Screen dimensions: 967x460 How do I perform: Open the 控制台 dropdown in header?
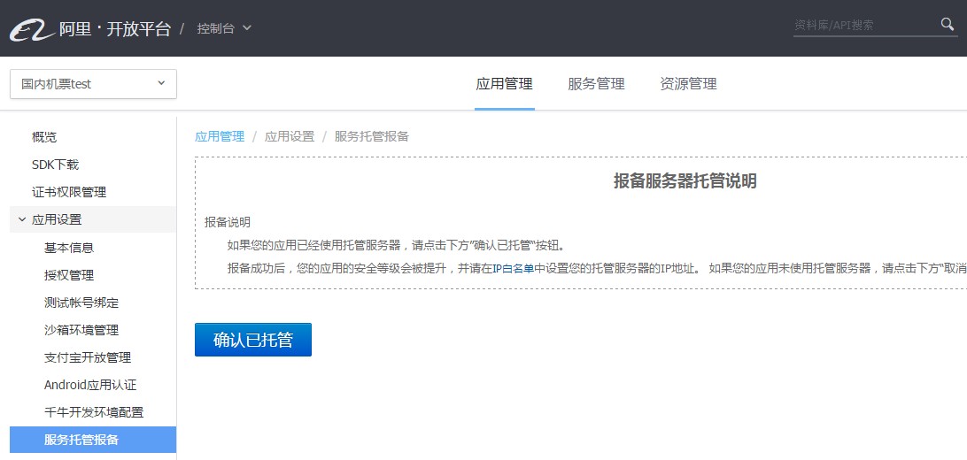coord(225,28)
